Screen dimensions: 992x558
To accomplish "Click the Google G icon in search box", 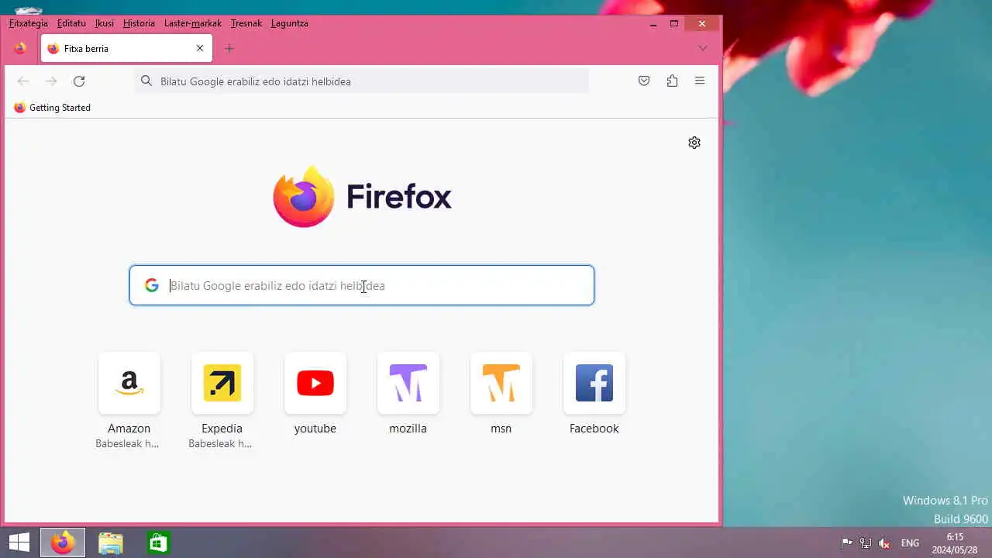I will (x=152, y=285).
